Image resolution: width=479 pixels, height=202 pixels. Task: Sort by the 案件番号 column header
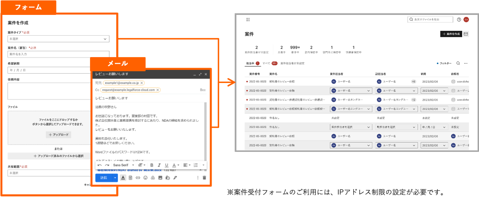255,74
